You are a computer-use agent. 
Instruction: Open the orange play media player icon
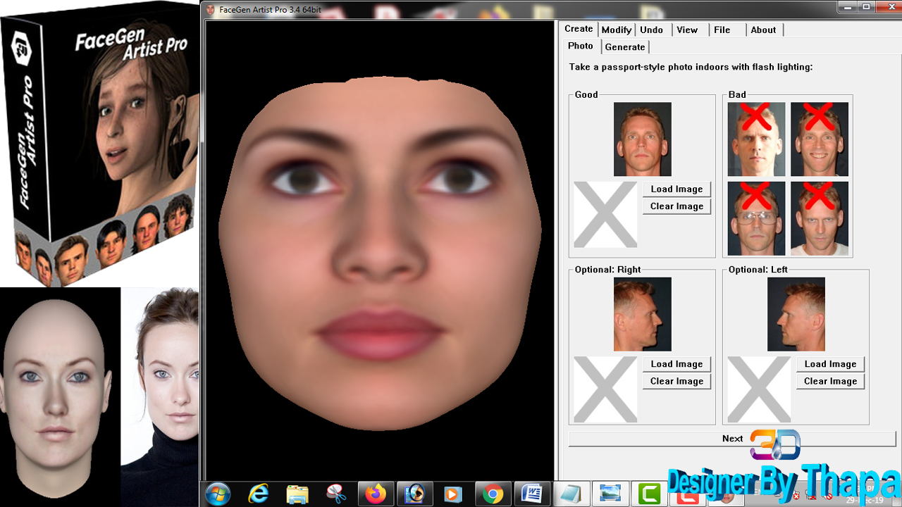click(x=453, y=494)
